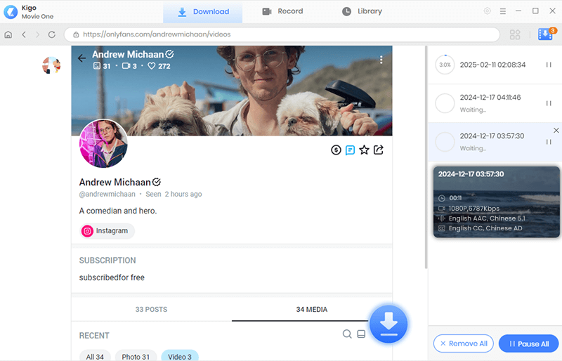Search media with magnifier icon
This screenshot has height=361, width=562.
coord(347,334)
